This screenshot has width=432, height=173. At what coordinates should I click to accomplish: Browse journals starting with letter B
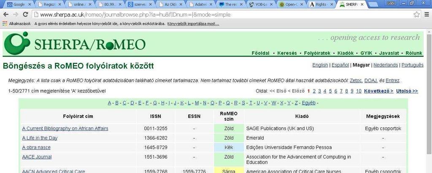[116, 103]
